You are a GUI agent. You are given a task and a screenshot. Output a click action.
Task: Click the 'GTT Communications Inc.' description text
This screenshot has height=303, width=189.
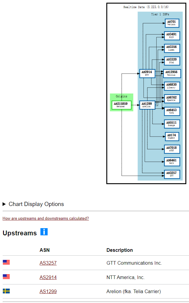coord(134,263)
